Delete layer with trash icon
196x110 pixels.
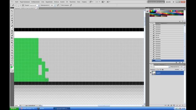[x=183, y=105]
